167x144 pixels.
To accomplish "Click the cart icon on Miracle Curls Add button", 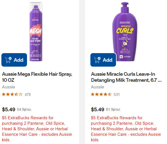I will coord(97,60).
